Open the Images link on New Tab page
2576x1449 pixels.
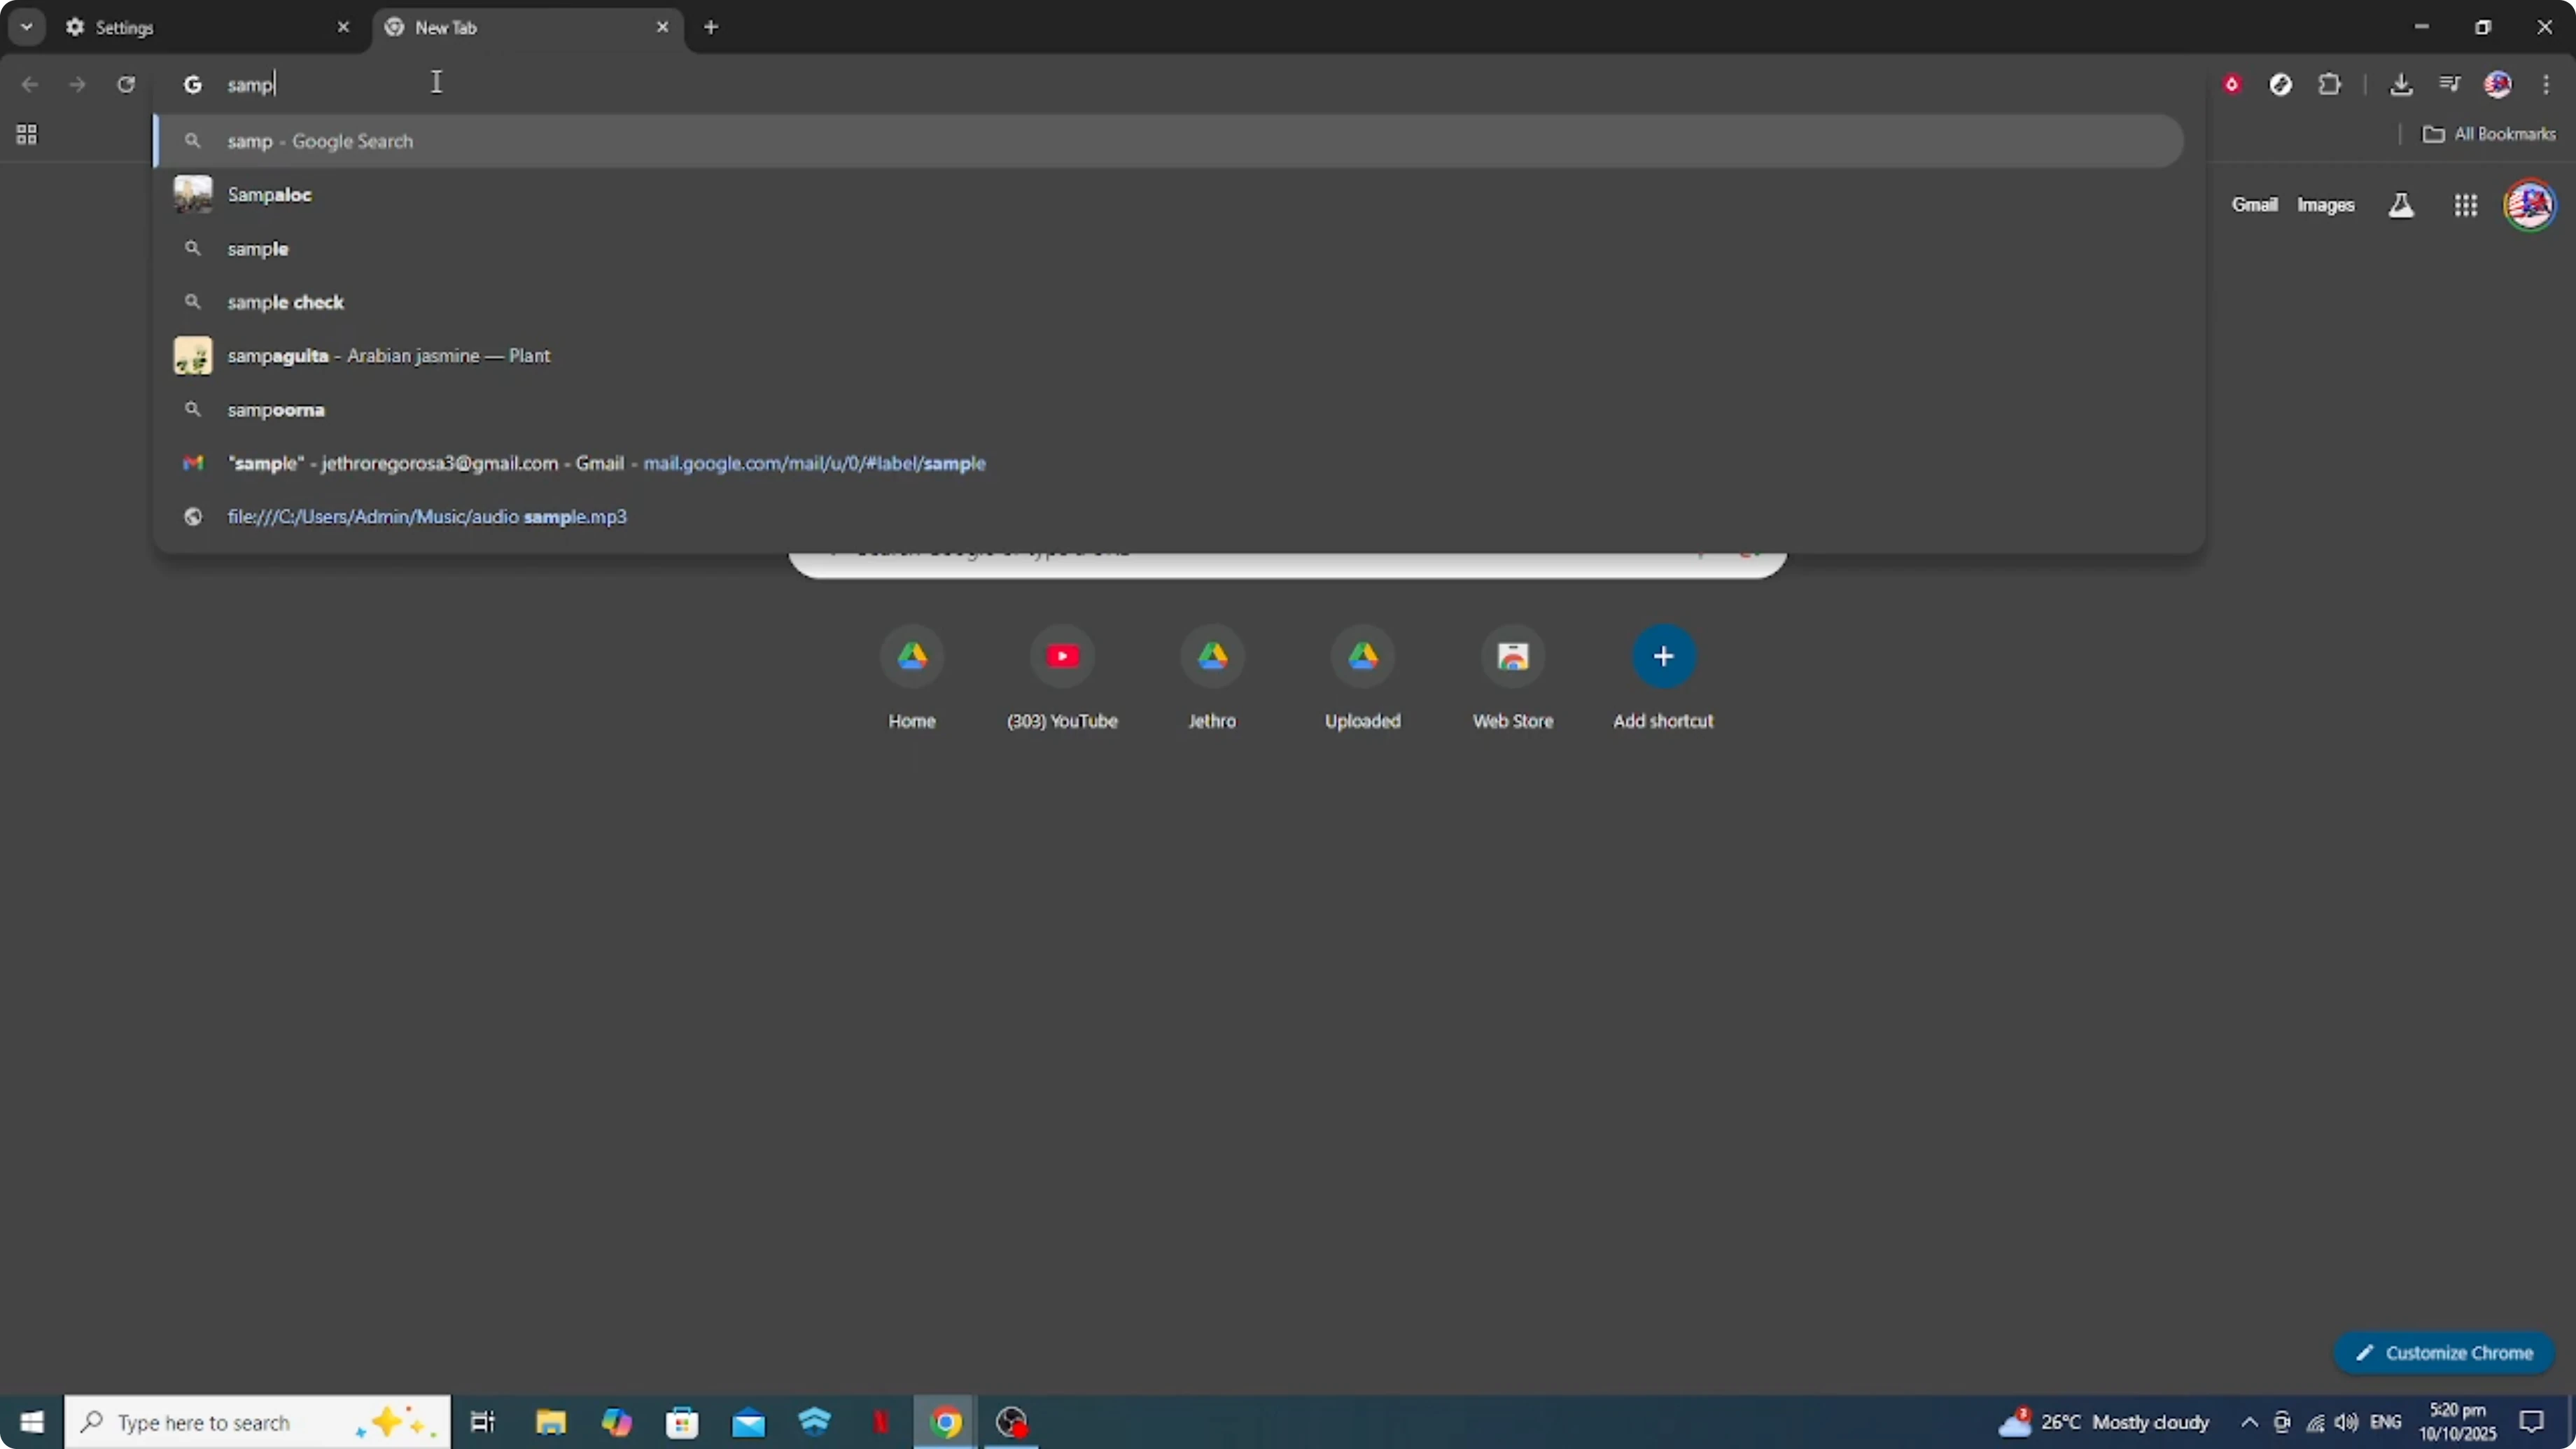point(2325,205)
